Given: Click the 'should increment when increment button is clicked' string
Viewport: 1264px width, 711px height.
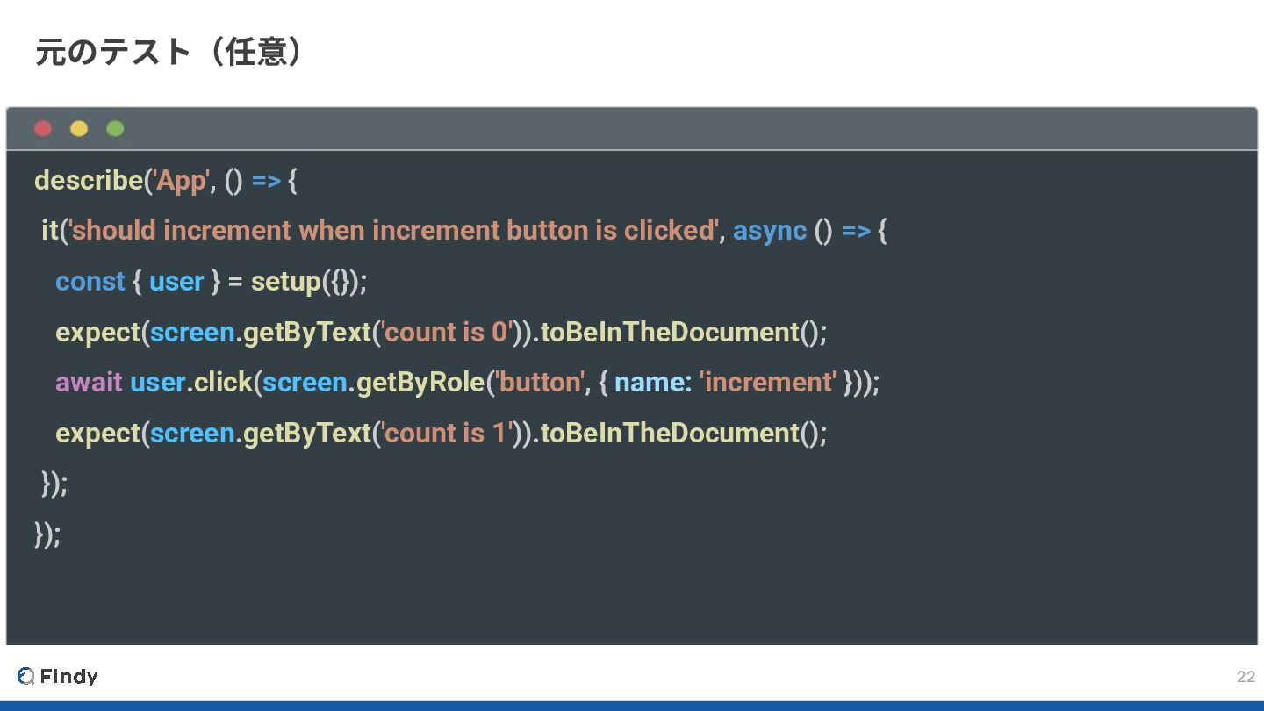Looking at the screenshot, I should pos(393,231).
